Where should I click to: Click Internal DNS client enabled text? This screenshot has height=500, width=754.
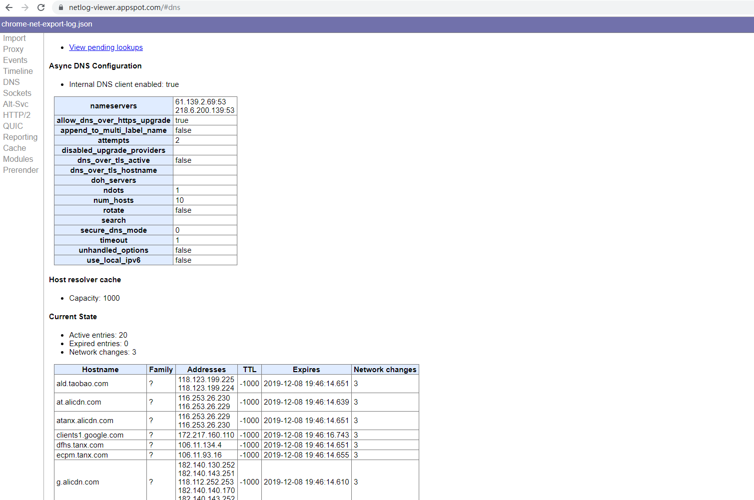click(124, 84)
